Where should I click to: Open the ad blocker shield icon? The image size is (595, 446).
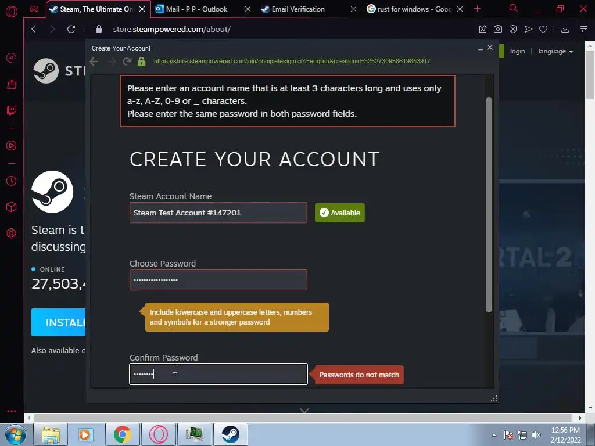pyautogui.click(x=513, y=29)
